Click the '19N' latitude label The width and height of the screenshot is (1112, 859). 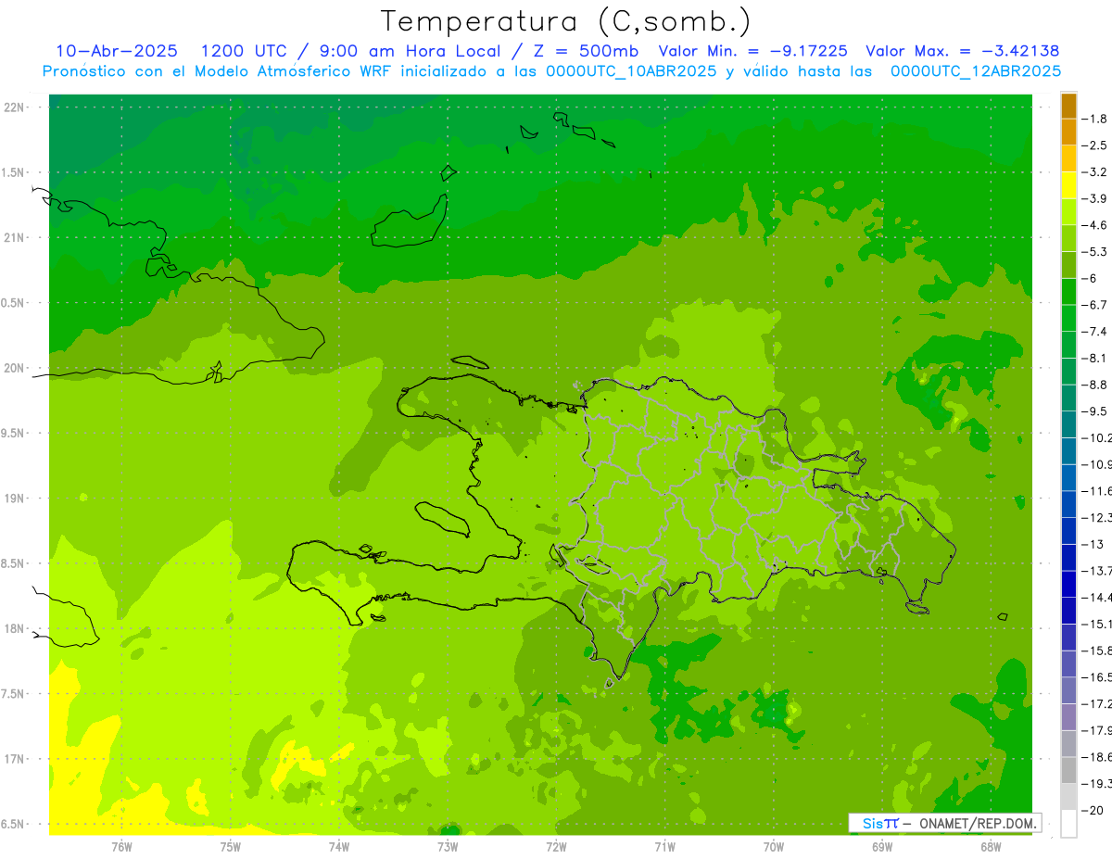15,499
